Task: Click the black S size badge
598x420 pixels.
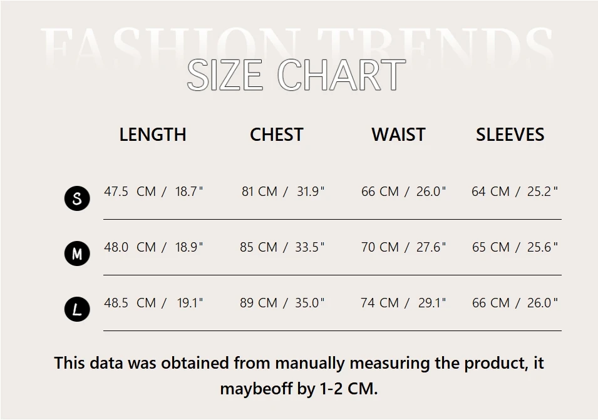Action: 77,199
